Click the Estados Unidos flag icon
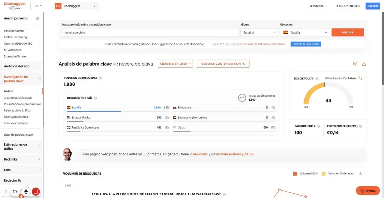The height and width of the screenshot is (198, 384). click(x=69, y=117)
